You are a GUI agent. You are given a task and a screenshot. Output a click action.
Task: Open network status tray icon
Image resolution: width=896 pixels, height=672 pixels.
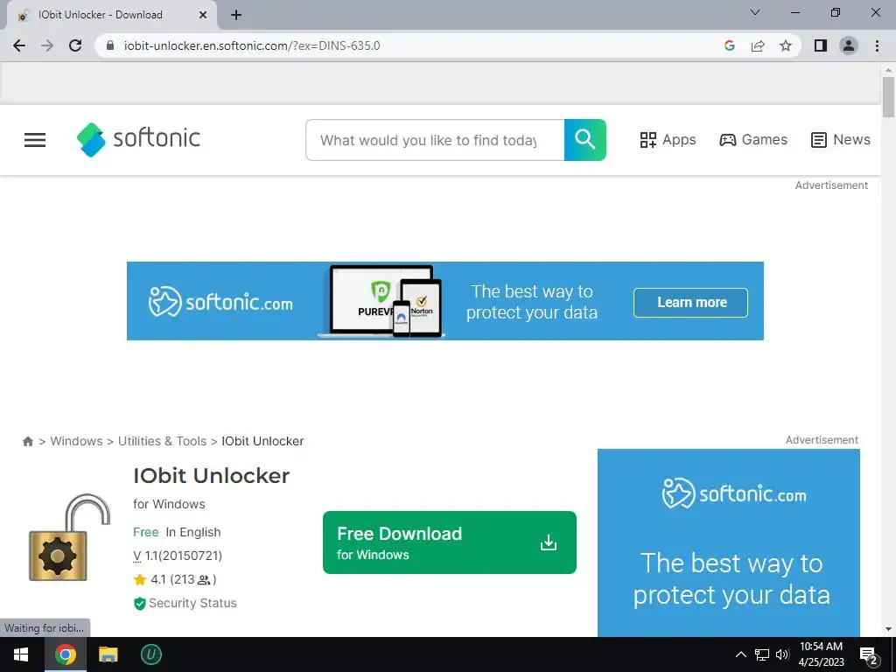coord(762,654)
